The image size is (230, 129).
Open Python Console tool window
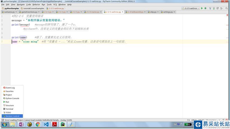[12, 98]
